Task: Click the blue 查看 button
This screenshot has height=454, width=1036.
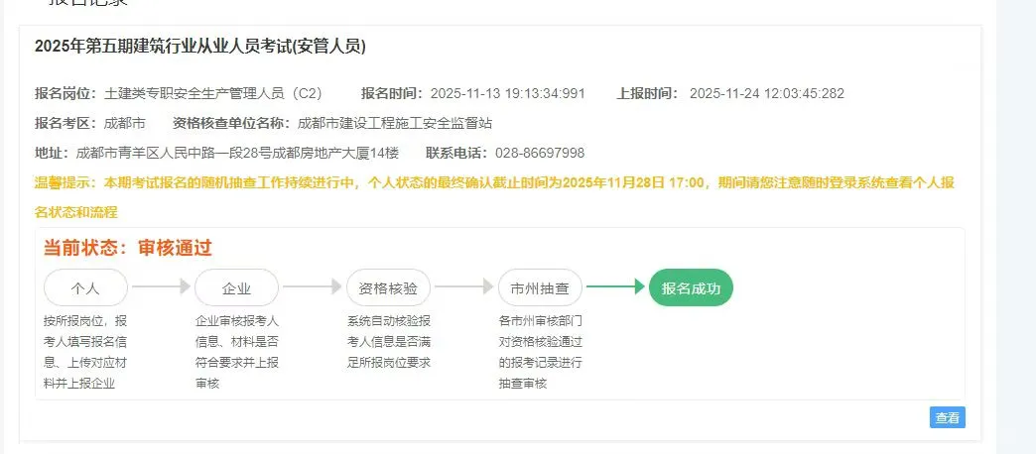Action: pos(947,417)
